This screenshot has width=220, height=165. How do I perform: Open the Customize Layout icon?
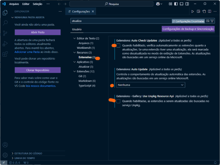(x=170, y=4)
